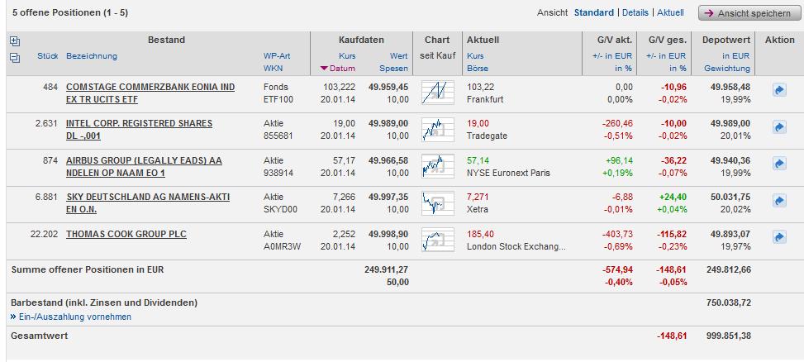Click action icon for SKY DEUTSCHLAND row
Viewport: 804px width, 362px height.
coord(778,201)
